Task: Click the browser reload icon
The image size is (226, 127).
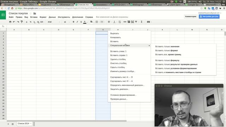Action: (9, 8)
